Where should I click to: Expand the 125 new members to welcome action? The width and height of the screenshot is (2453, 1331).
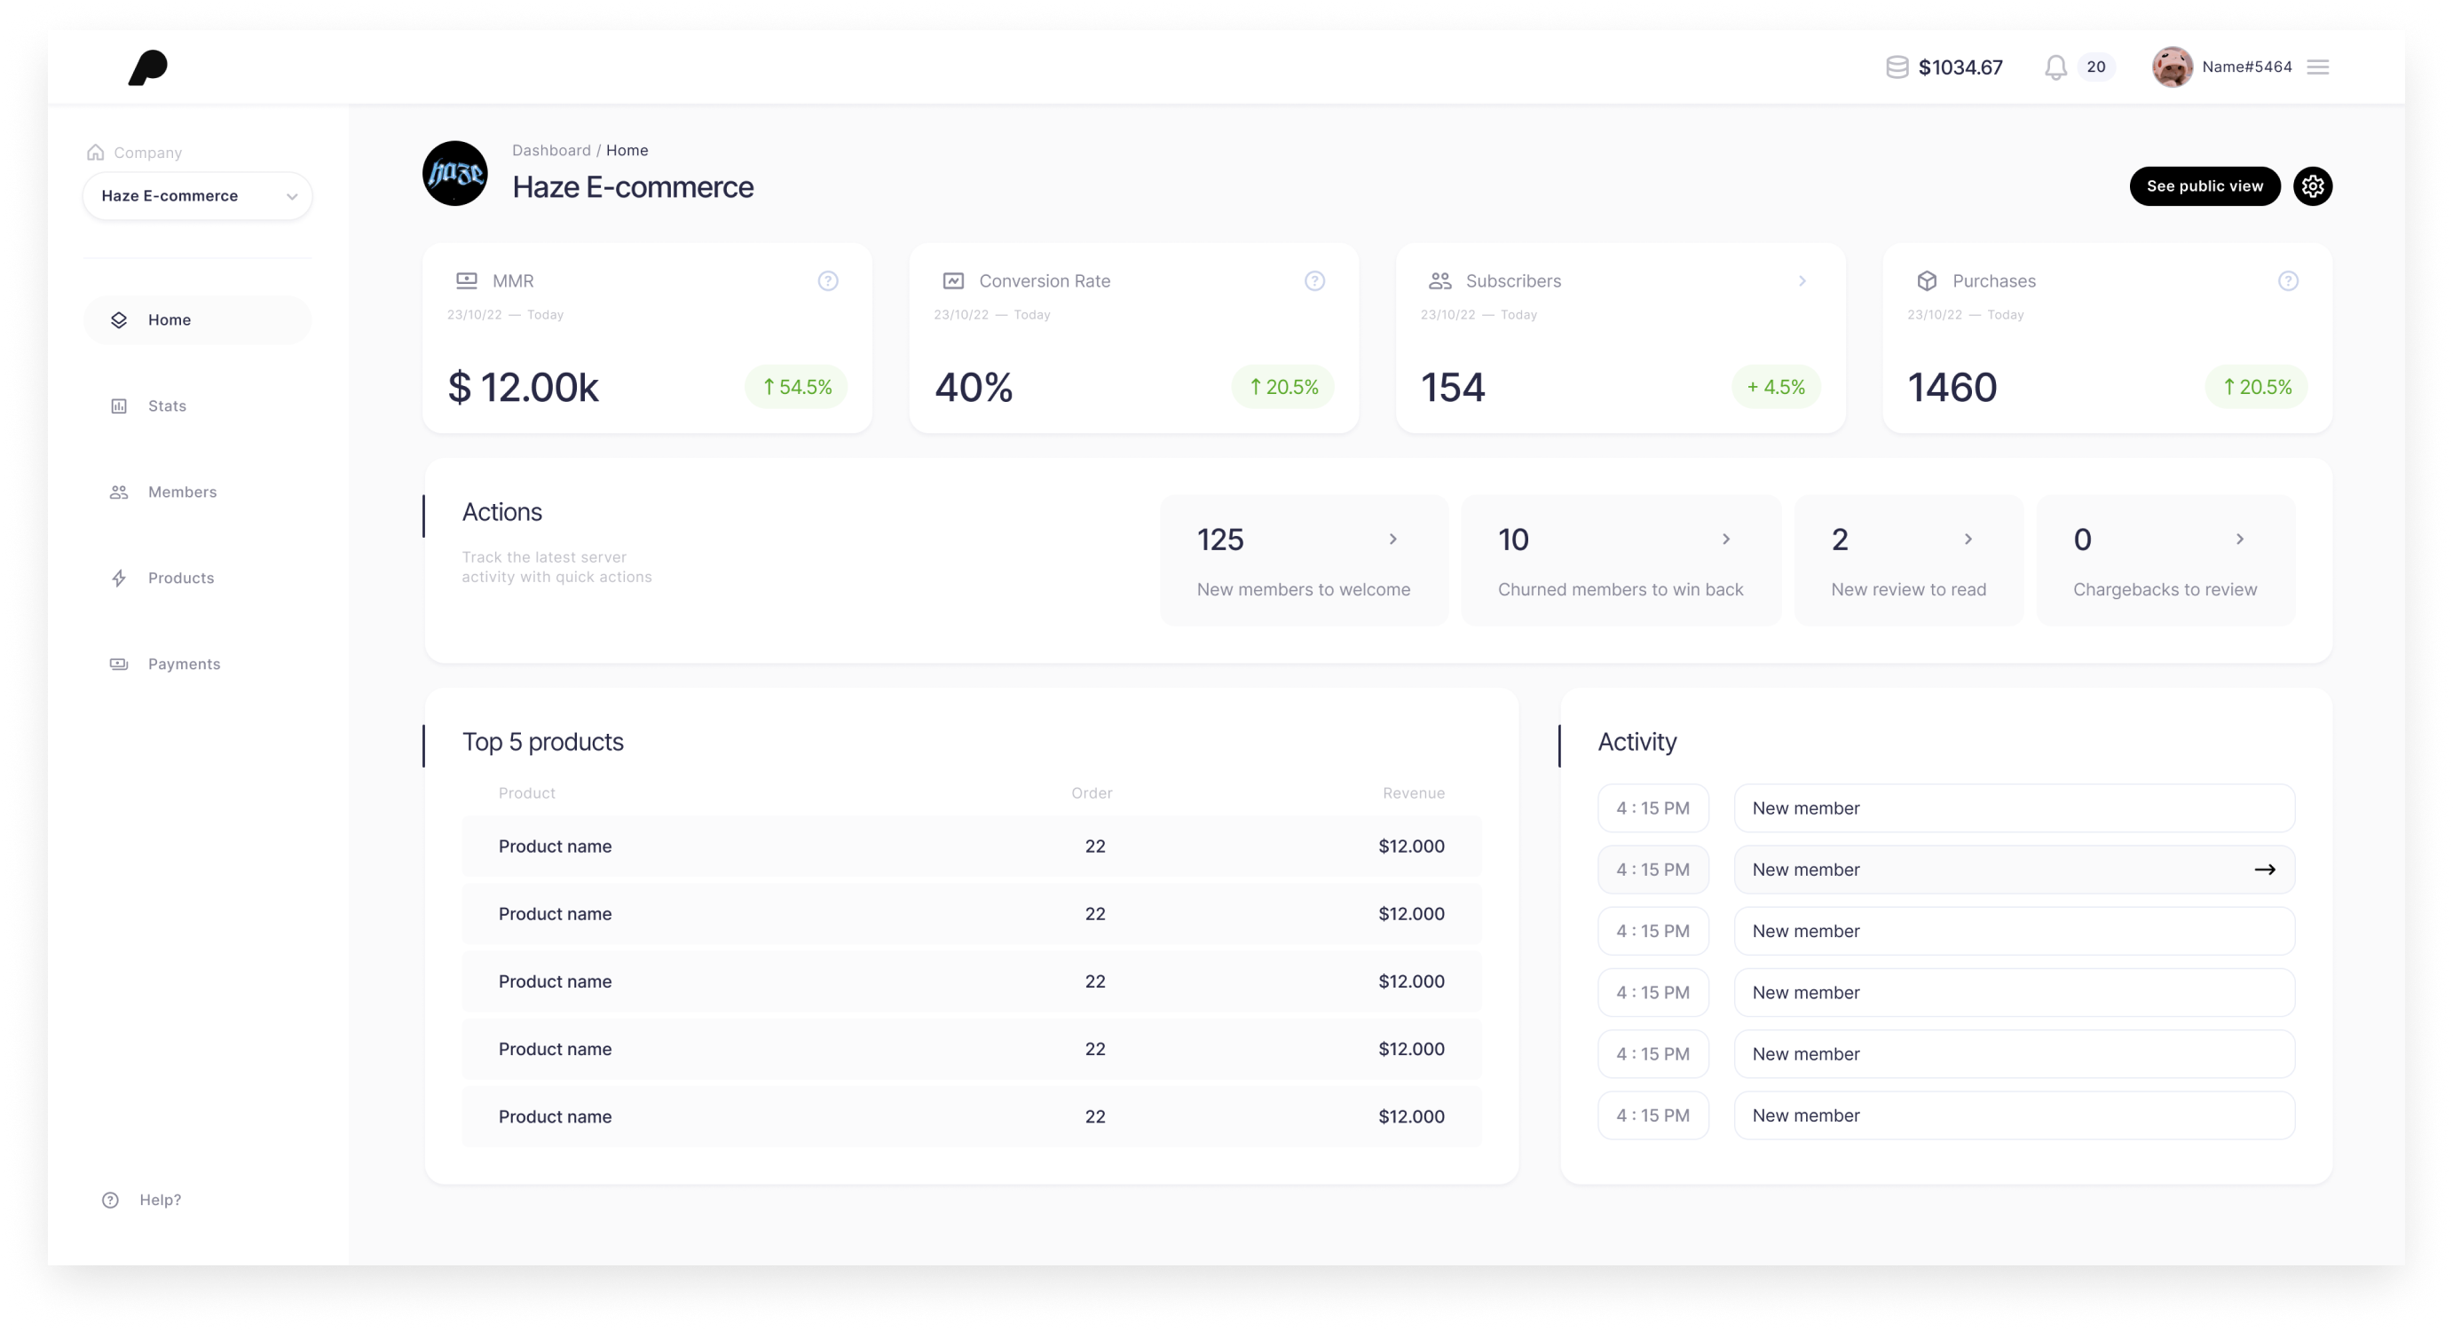pyautogui.click(x=1393, y=538)
